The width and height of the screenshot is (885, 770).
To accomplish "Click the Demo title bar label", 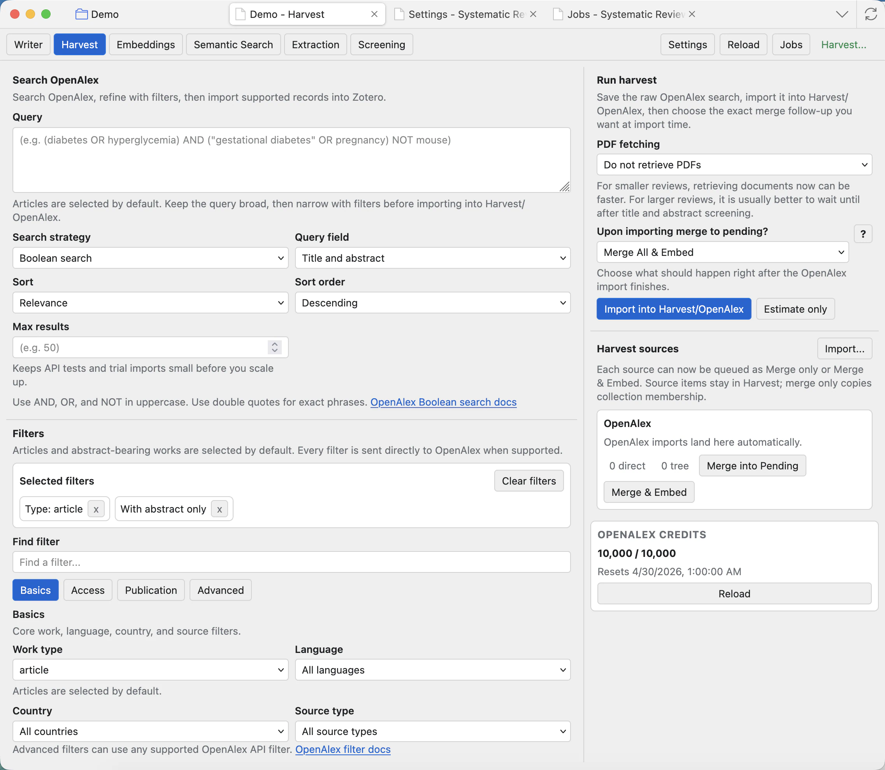I will click(105, 14).
